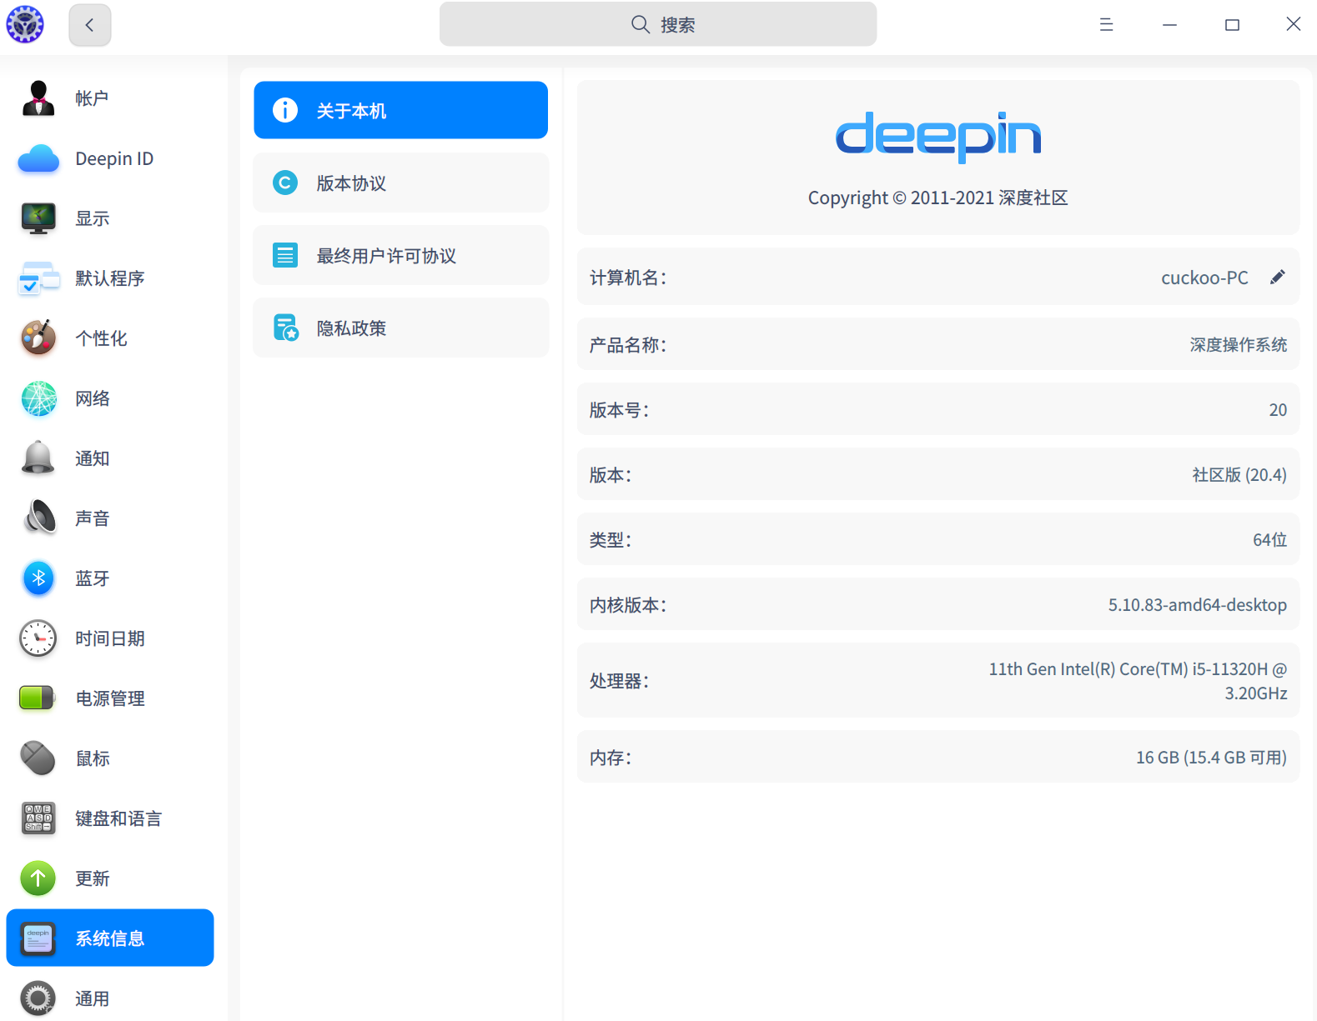This screenshot has width=1317, height=1021.
Task: Open the hamburger menu in title bar
Action: [1107, 25]
